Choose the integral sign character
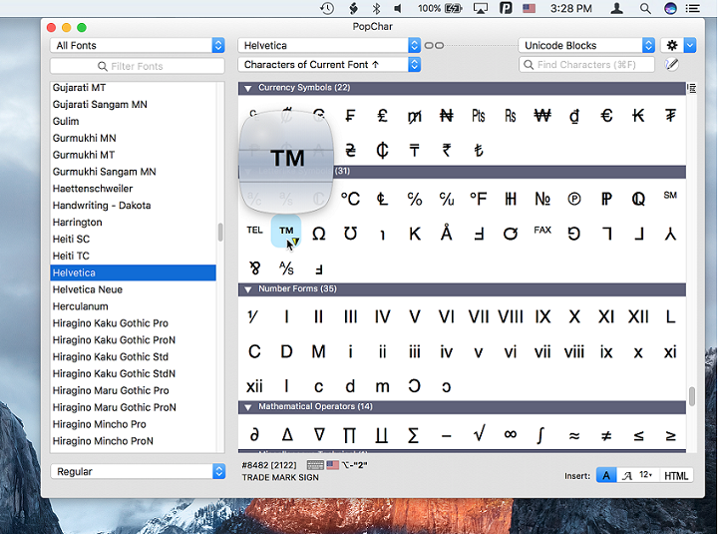Viewport: 718px width, 534px height. 540,435
